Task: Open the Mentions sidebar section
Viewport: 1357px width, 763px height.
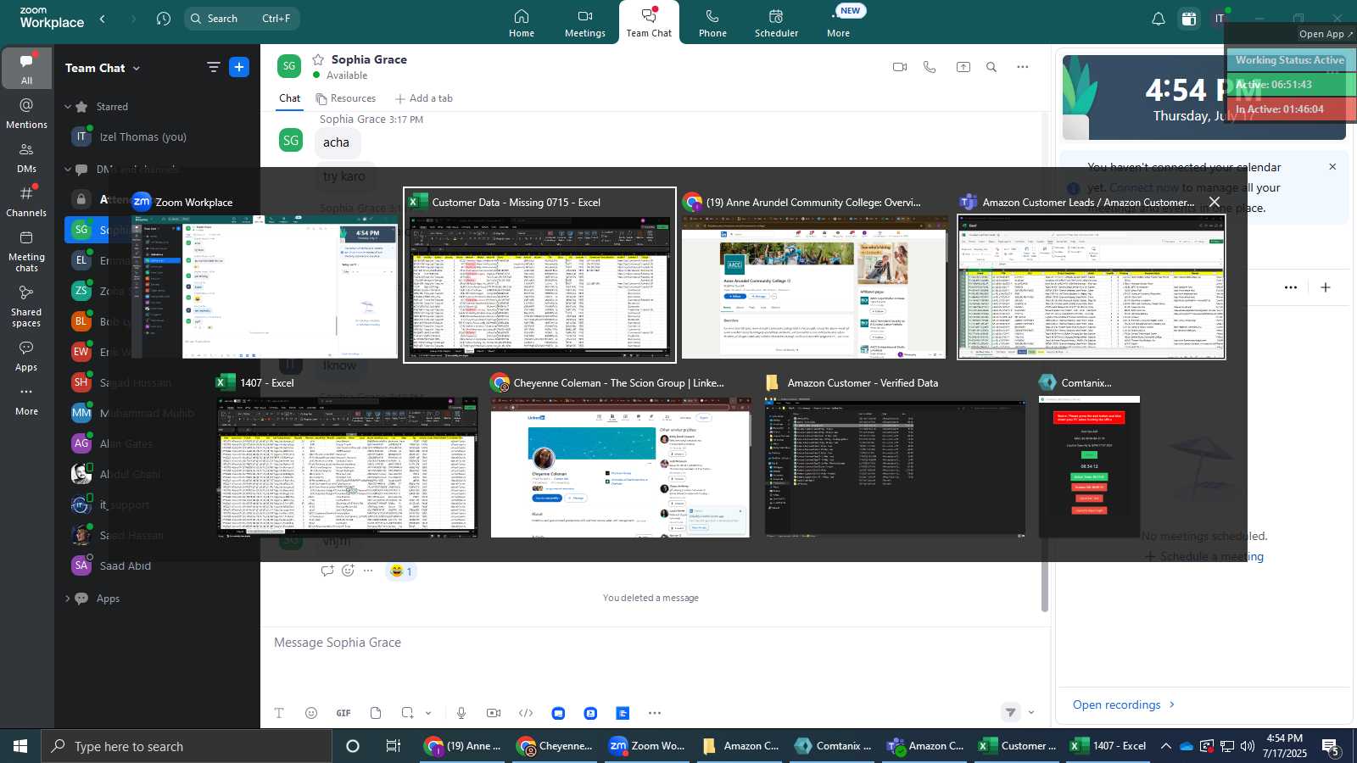Action: tap(26, 113)
